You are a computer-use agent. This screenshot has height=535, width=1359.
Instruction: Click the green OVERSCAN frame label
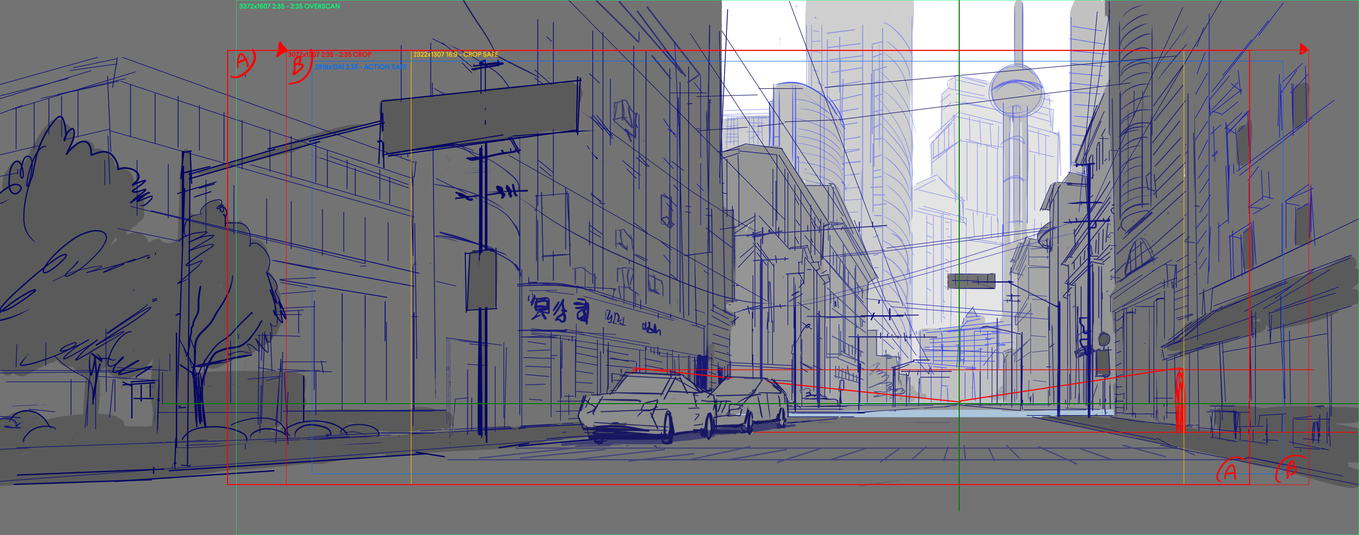[289, 6]
